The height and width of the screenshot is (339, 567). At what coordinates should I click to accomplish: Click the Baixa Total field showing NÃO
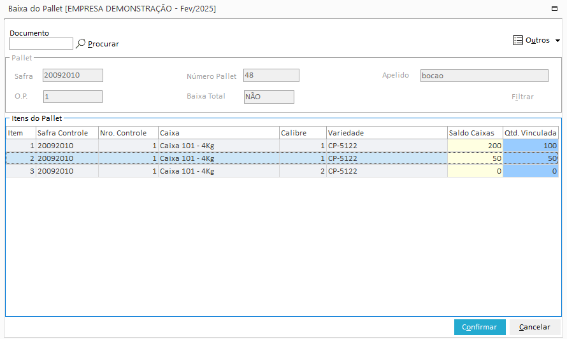point(269,97)
